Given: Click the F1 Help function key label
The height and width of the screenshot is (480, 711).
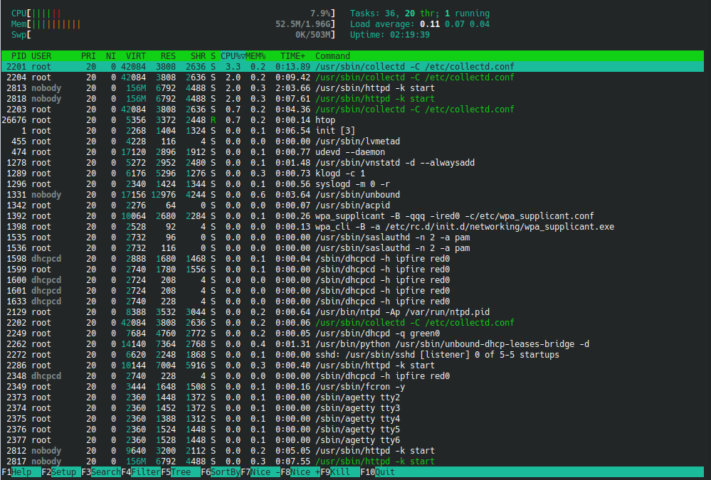Looking at the screenshot, I should click(21, 472).
